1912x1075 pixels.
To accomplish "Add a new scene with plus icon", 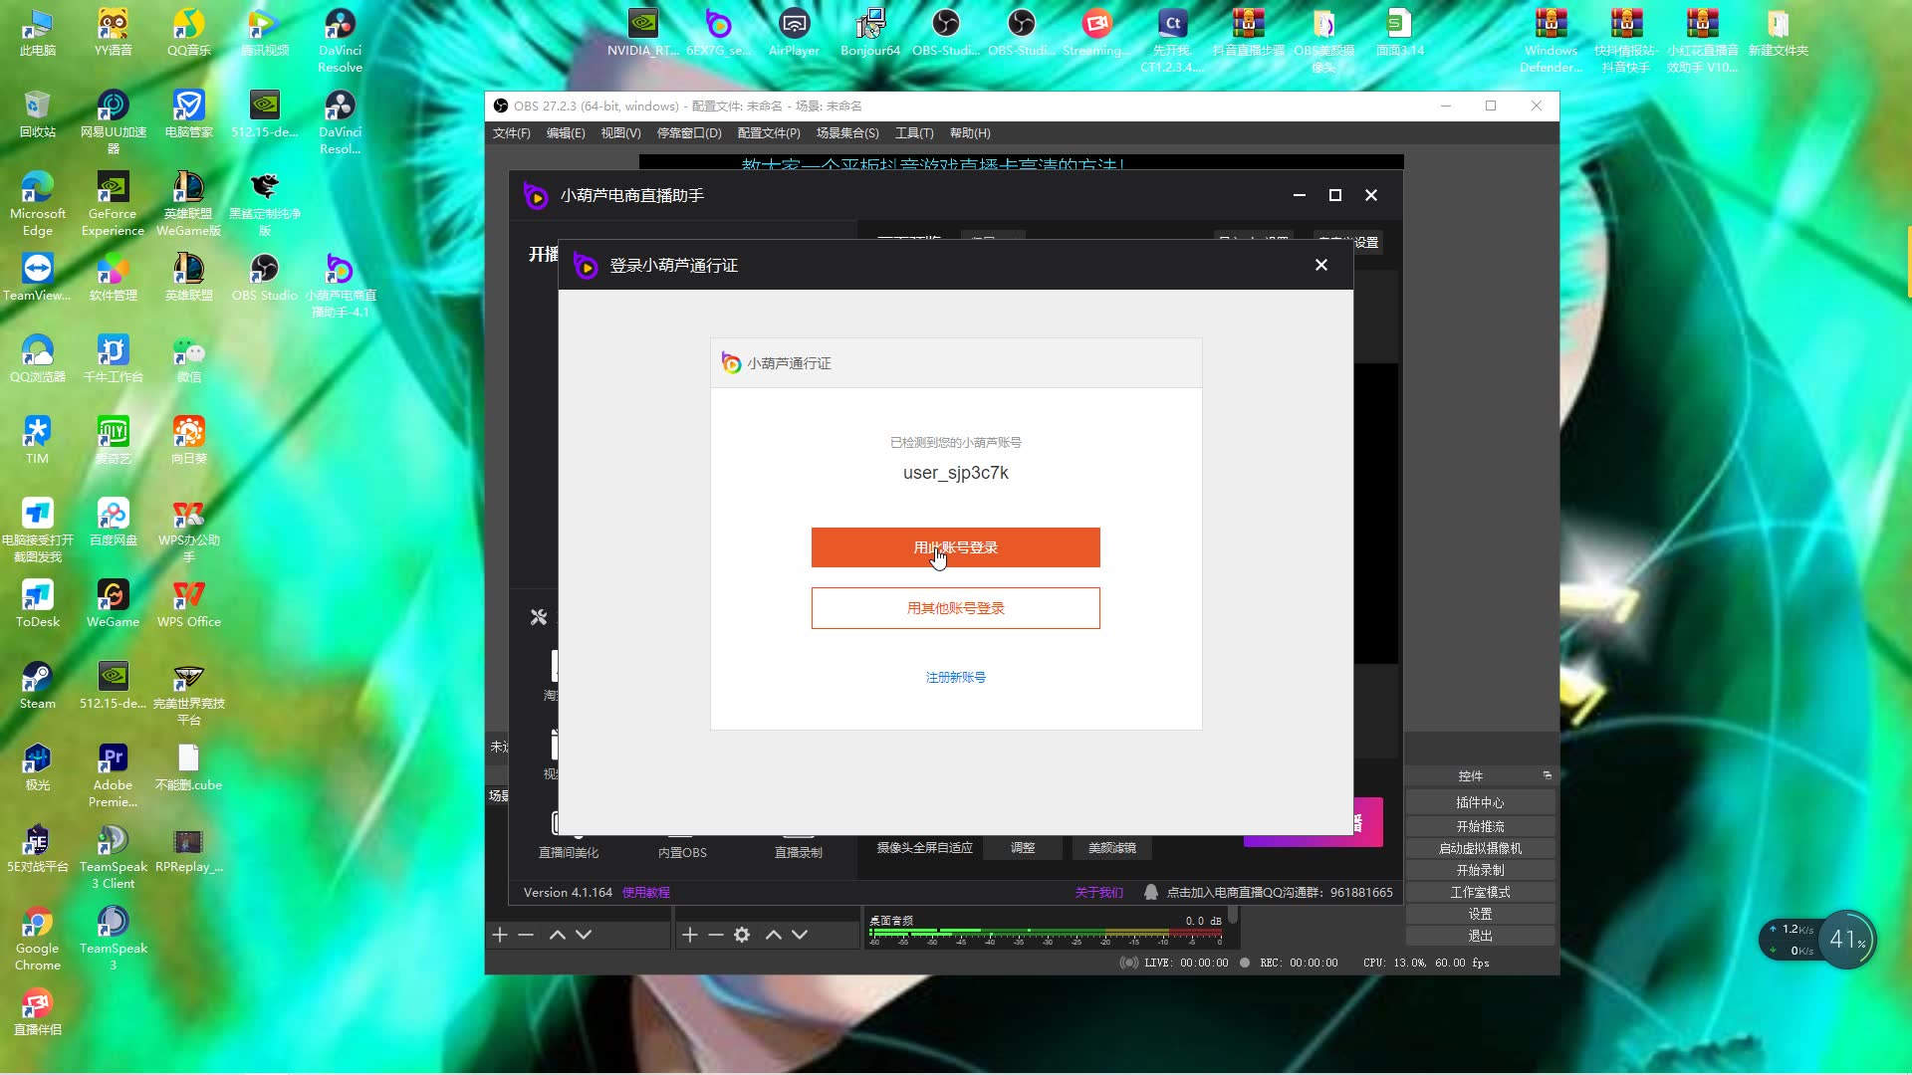I will click(500, 935).
